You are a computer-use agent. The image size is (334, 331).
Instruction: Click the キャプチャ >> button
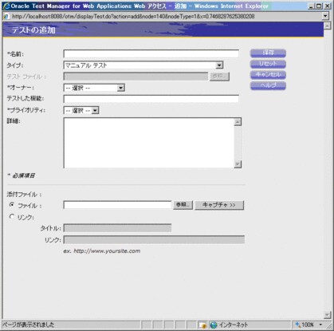(x=219, y=205)
